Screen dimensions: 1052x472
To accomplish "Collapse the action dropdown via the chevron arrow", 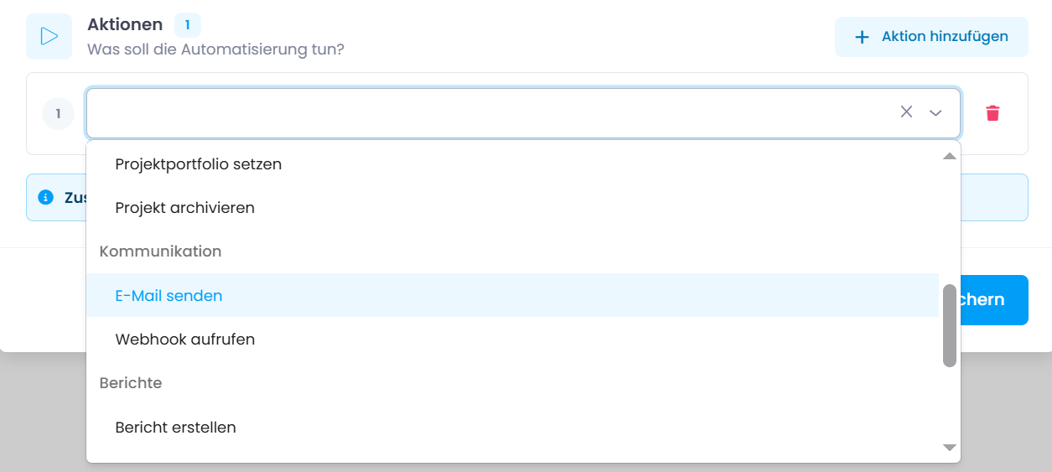I will (935, 113).
